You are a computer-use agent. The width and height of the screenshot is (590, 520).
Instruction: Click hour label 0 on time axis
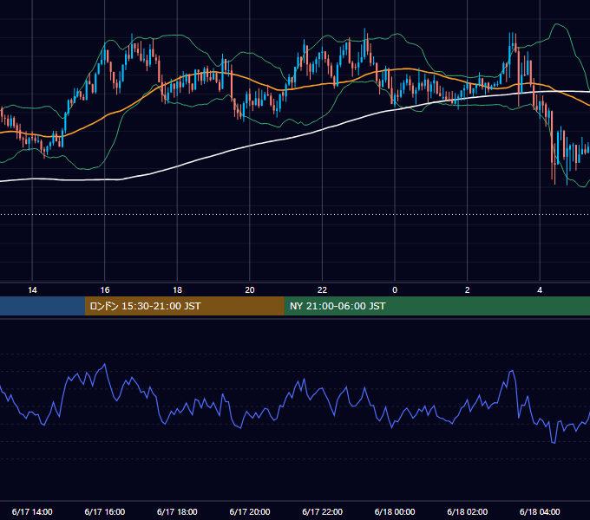395,290
